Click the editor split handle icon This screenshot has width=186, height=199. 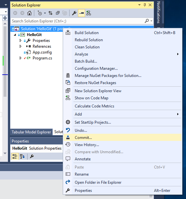pyautogui.click(x=5, y=18)
